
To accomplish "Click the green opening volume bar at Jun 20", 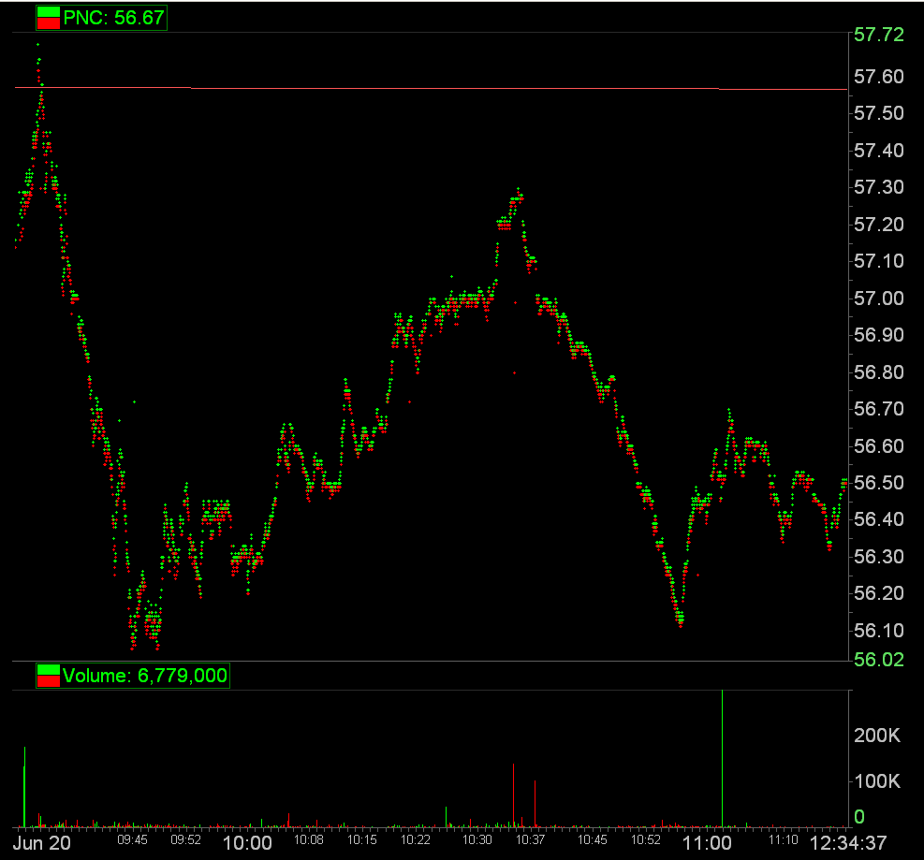I will [x=24, y=787].
